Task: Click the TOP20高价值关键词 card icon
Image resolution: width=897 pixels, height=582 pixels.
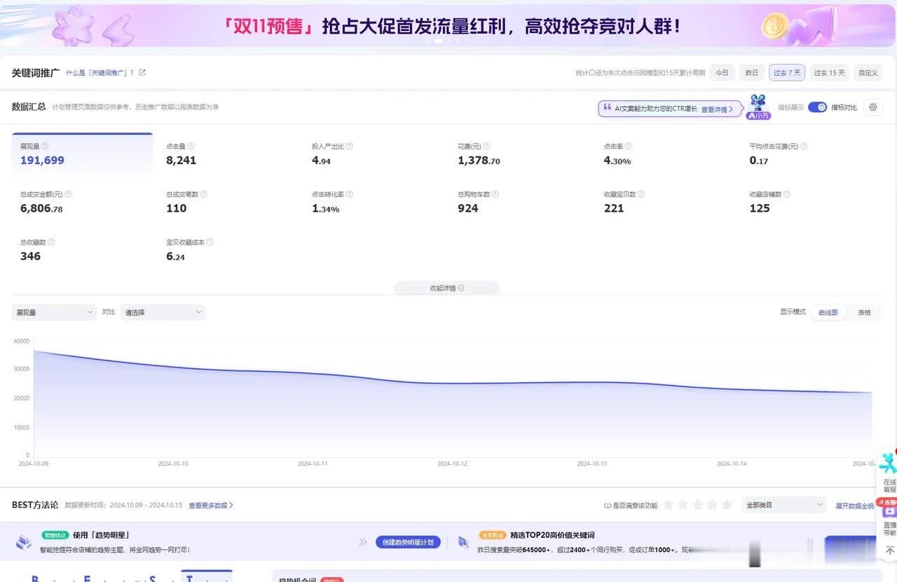Action: 463,542
